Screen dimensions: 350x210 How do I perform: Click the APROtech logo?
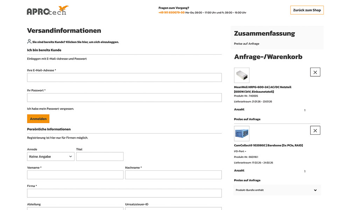pyautogui.click(x=47, y=10)
